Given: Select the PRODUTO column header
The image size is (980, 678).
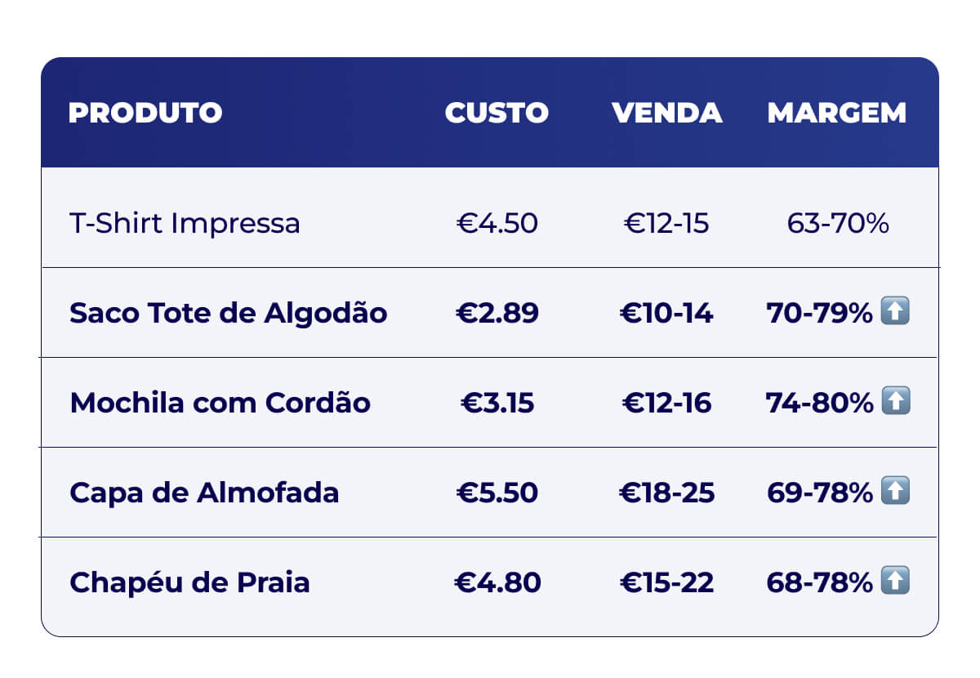Looking at the screenshot, I should tap(145, 113).
